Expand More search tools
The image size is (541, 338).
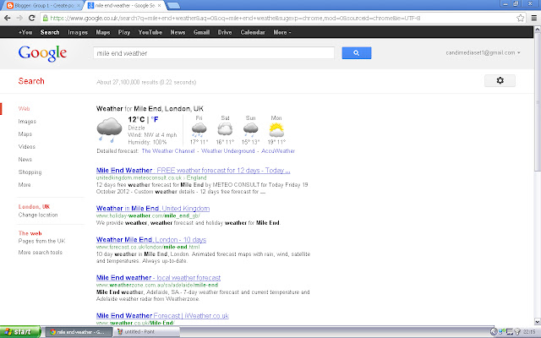pyautogui.click(x=41, y=252)
